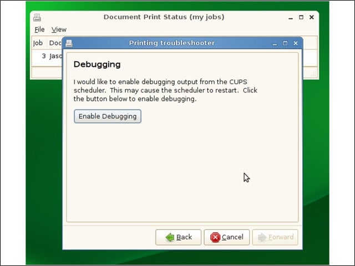Open the File menu in Document Print Status
The width and height of the screenshot is (355, 266).
coord(39,29)
